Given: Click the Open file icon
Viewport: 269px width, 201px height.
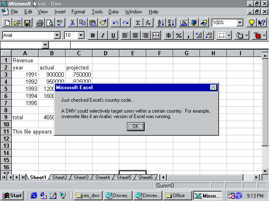Looking at the screenshot, I should [17, 23].
